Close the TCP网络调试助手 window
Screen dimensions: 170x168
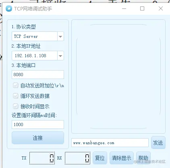click(x=161, y=8)
